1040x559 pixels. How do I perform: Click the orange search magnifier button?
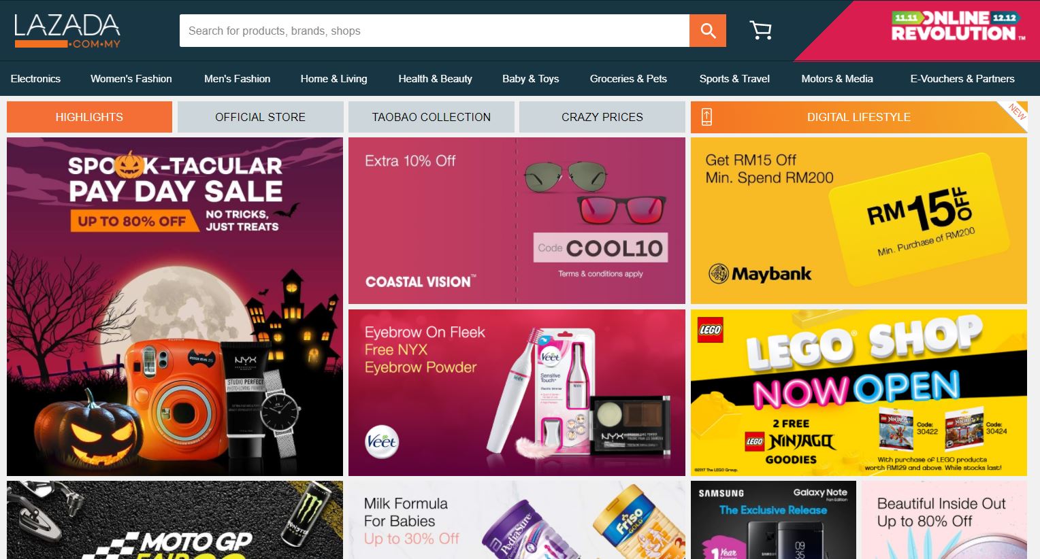(708, 31)
